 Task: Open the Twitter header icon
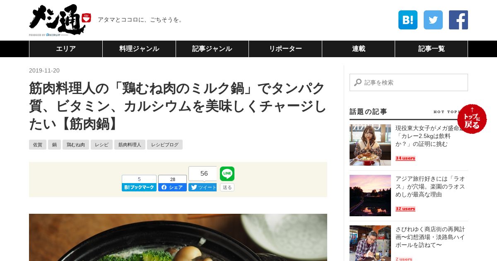click(433, 20)
